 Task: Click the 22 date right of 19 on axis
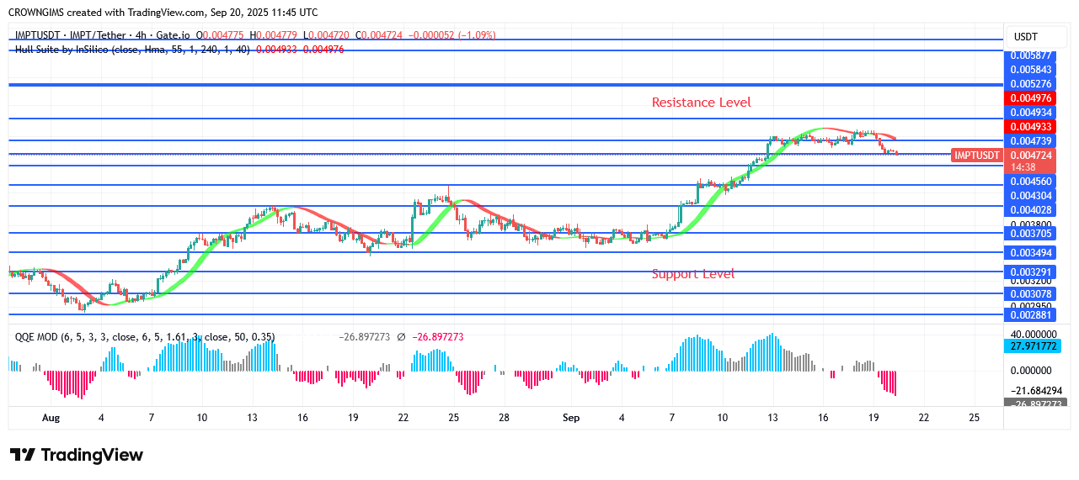click(x=923, y=418)
